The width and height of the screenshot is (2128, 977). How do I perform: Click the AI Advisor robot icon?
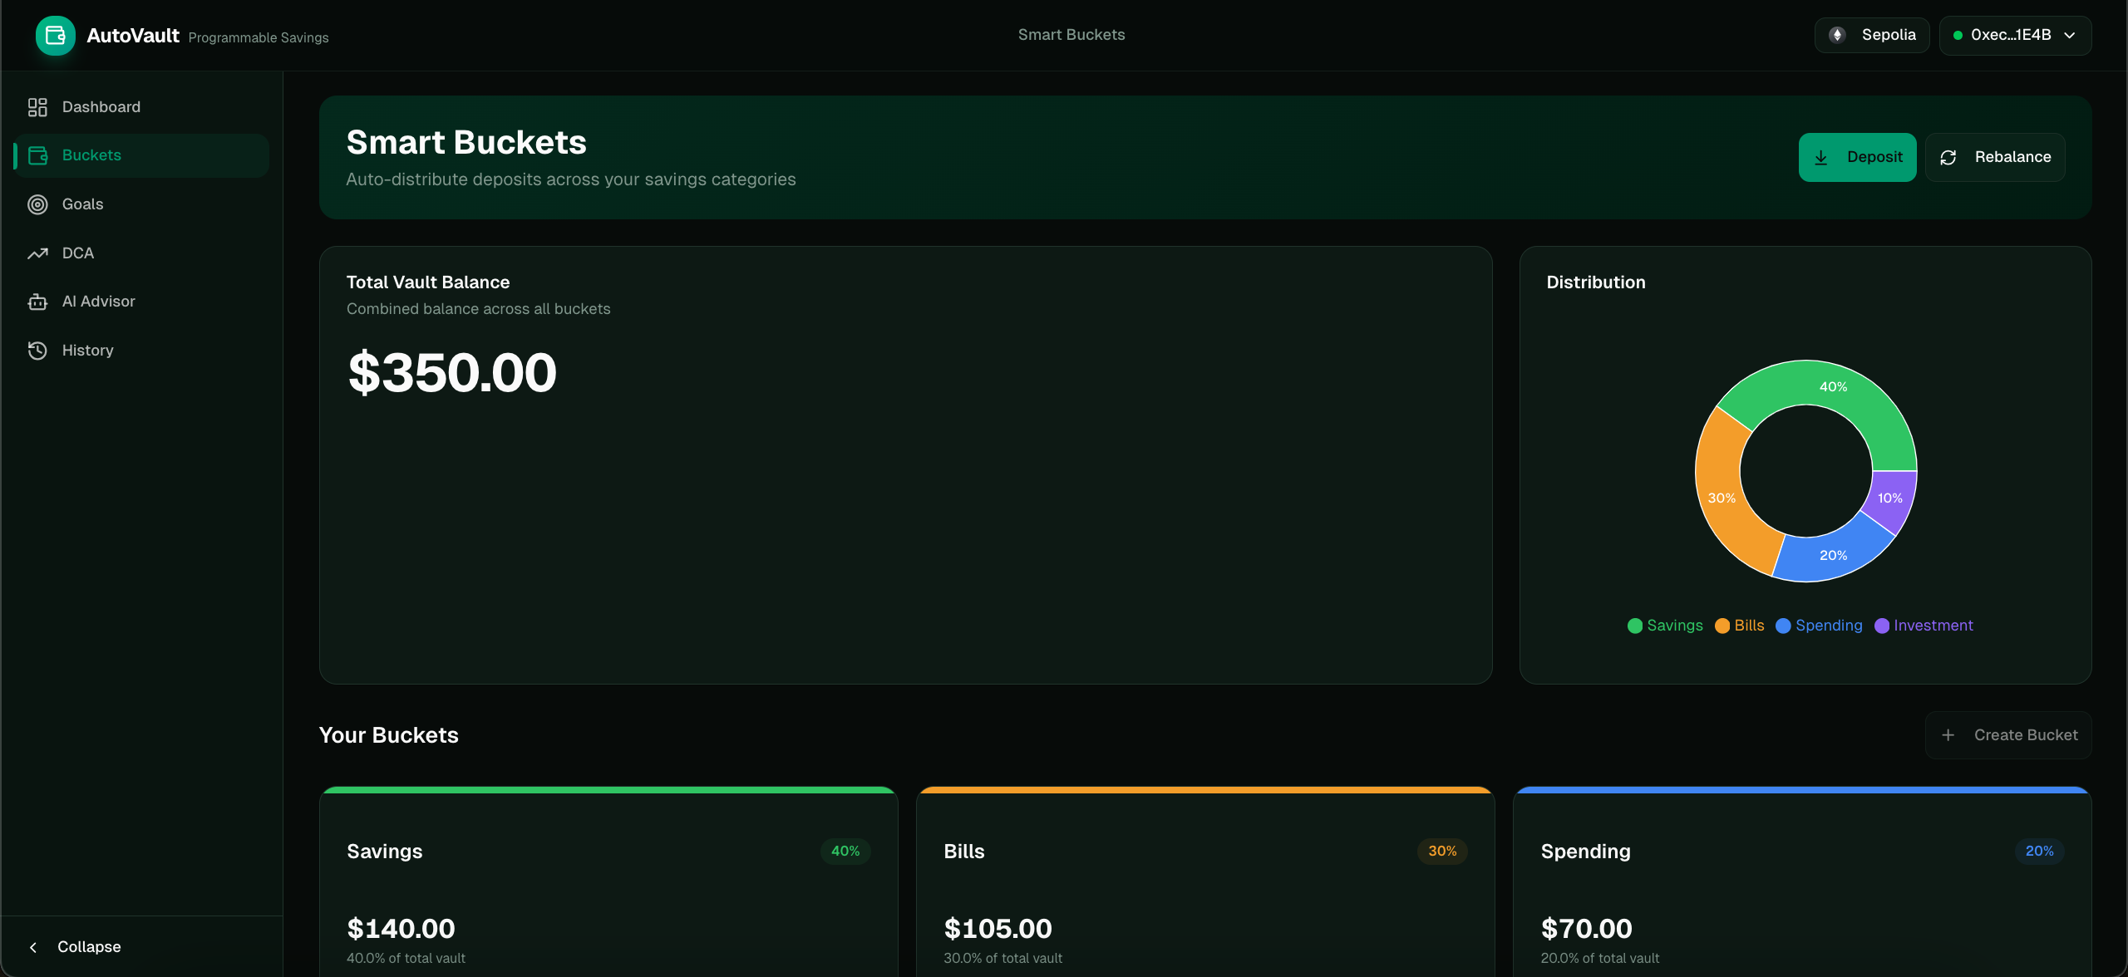coord(37,302)
